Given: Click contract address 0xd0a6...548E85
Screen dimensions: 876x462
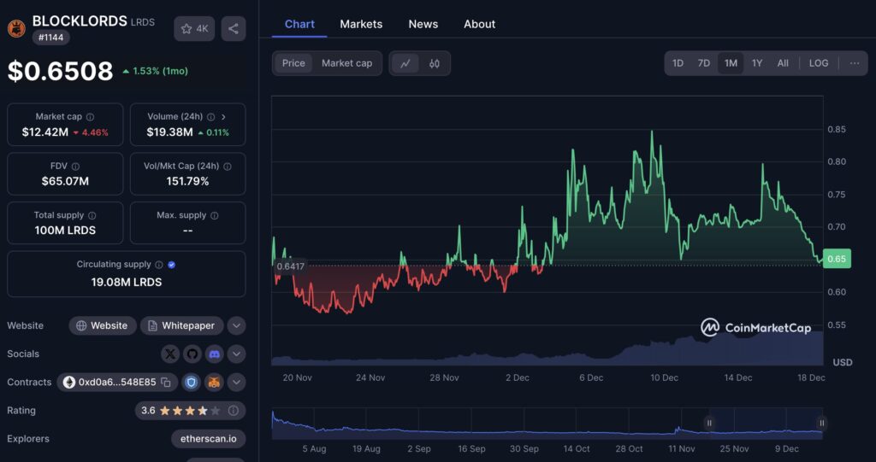Looking at the screenshot, I should pyautogui.click(x=117, y=383).
